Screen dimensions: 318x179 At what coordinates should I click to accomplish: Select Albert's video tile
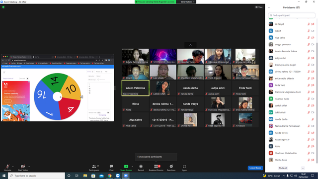[136, 72]
